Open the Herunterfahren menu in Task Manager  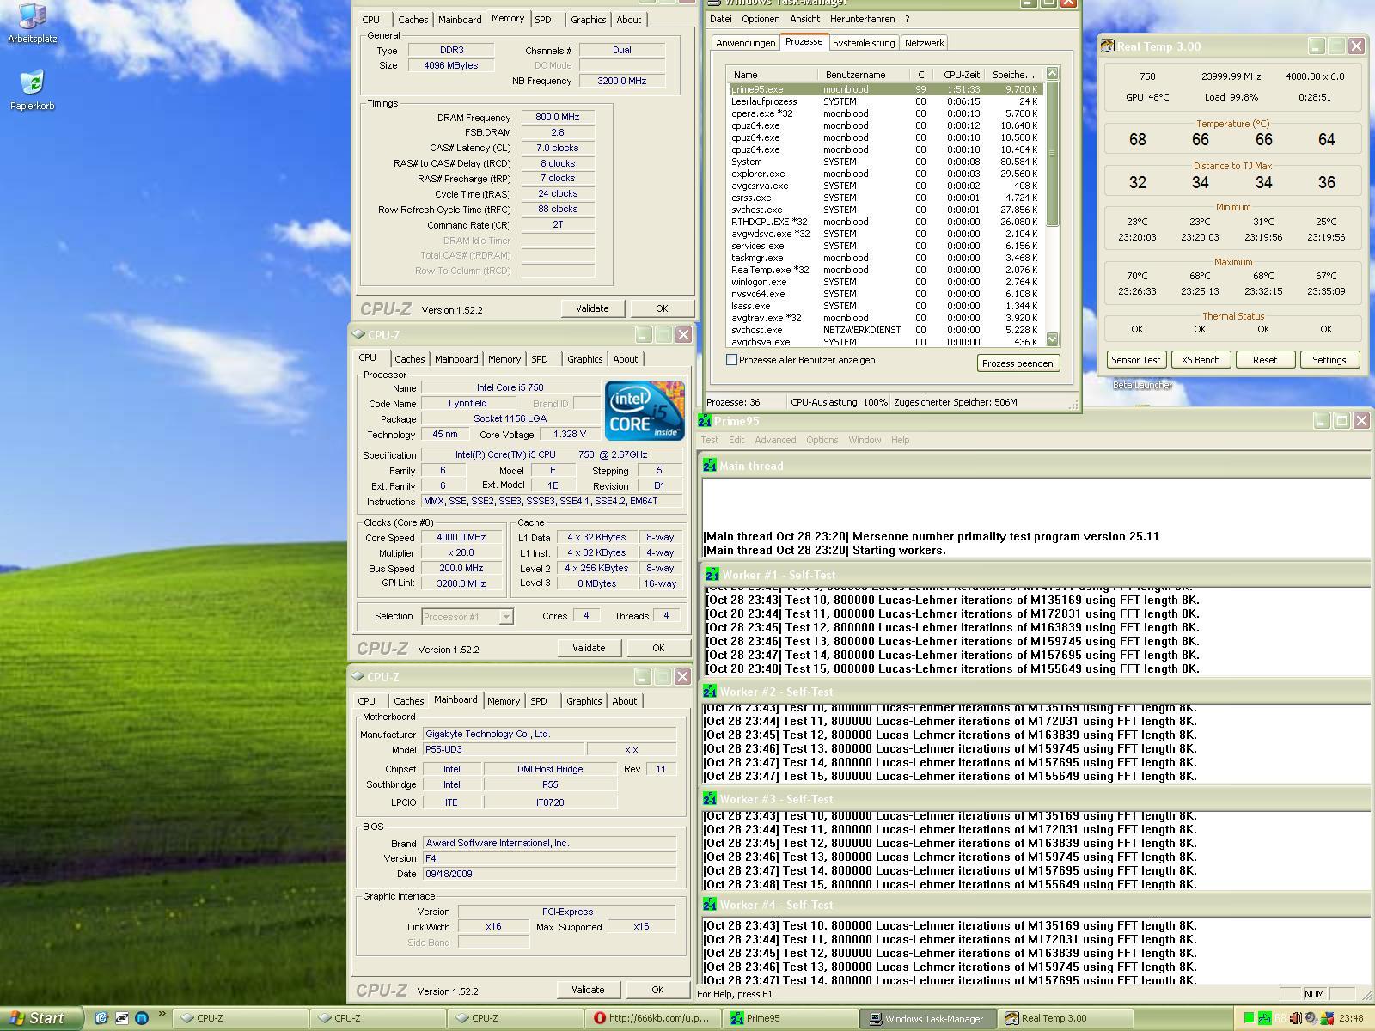tap(862, 19)
